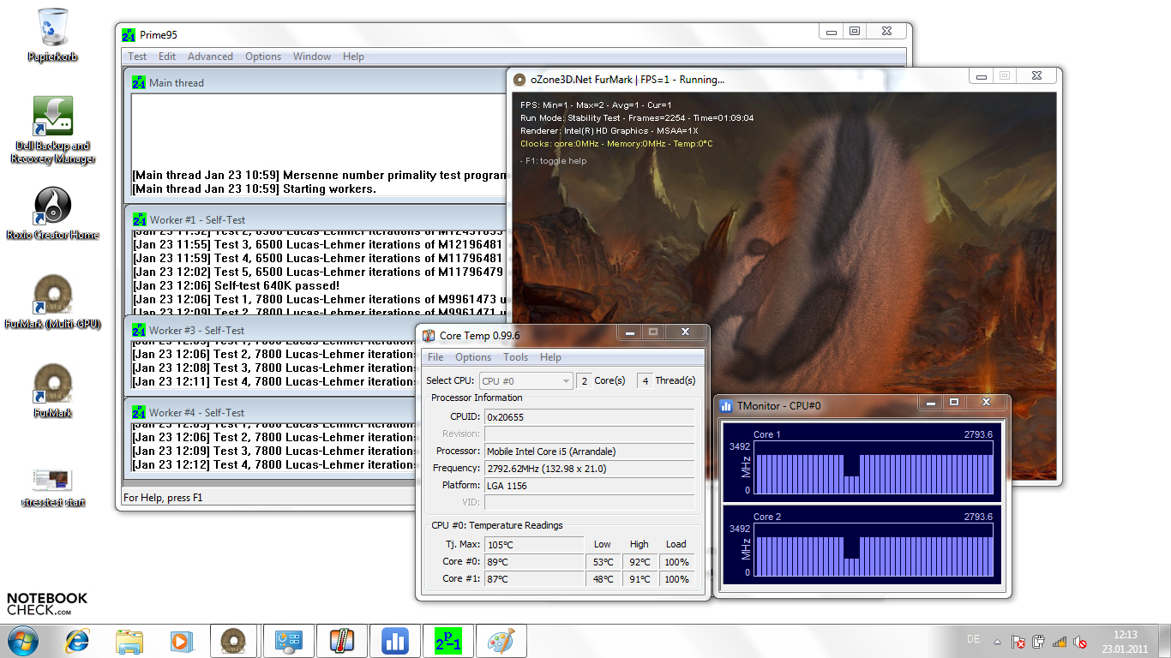Viewport: 1171px width, 658px height.
Task: Open Windows Media Player taskbar icon
Action: pos(180,641)
